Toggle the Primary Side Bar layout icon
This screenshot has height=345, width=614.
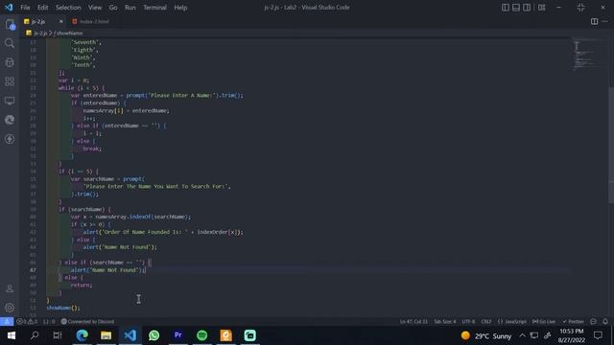click(x=506, y=8)
